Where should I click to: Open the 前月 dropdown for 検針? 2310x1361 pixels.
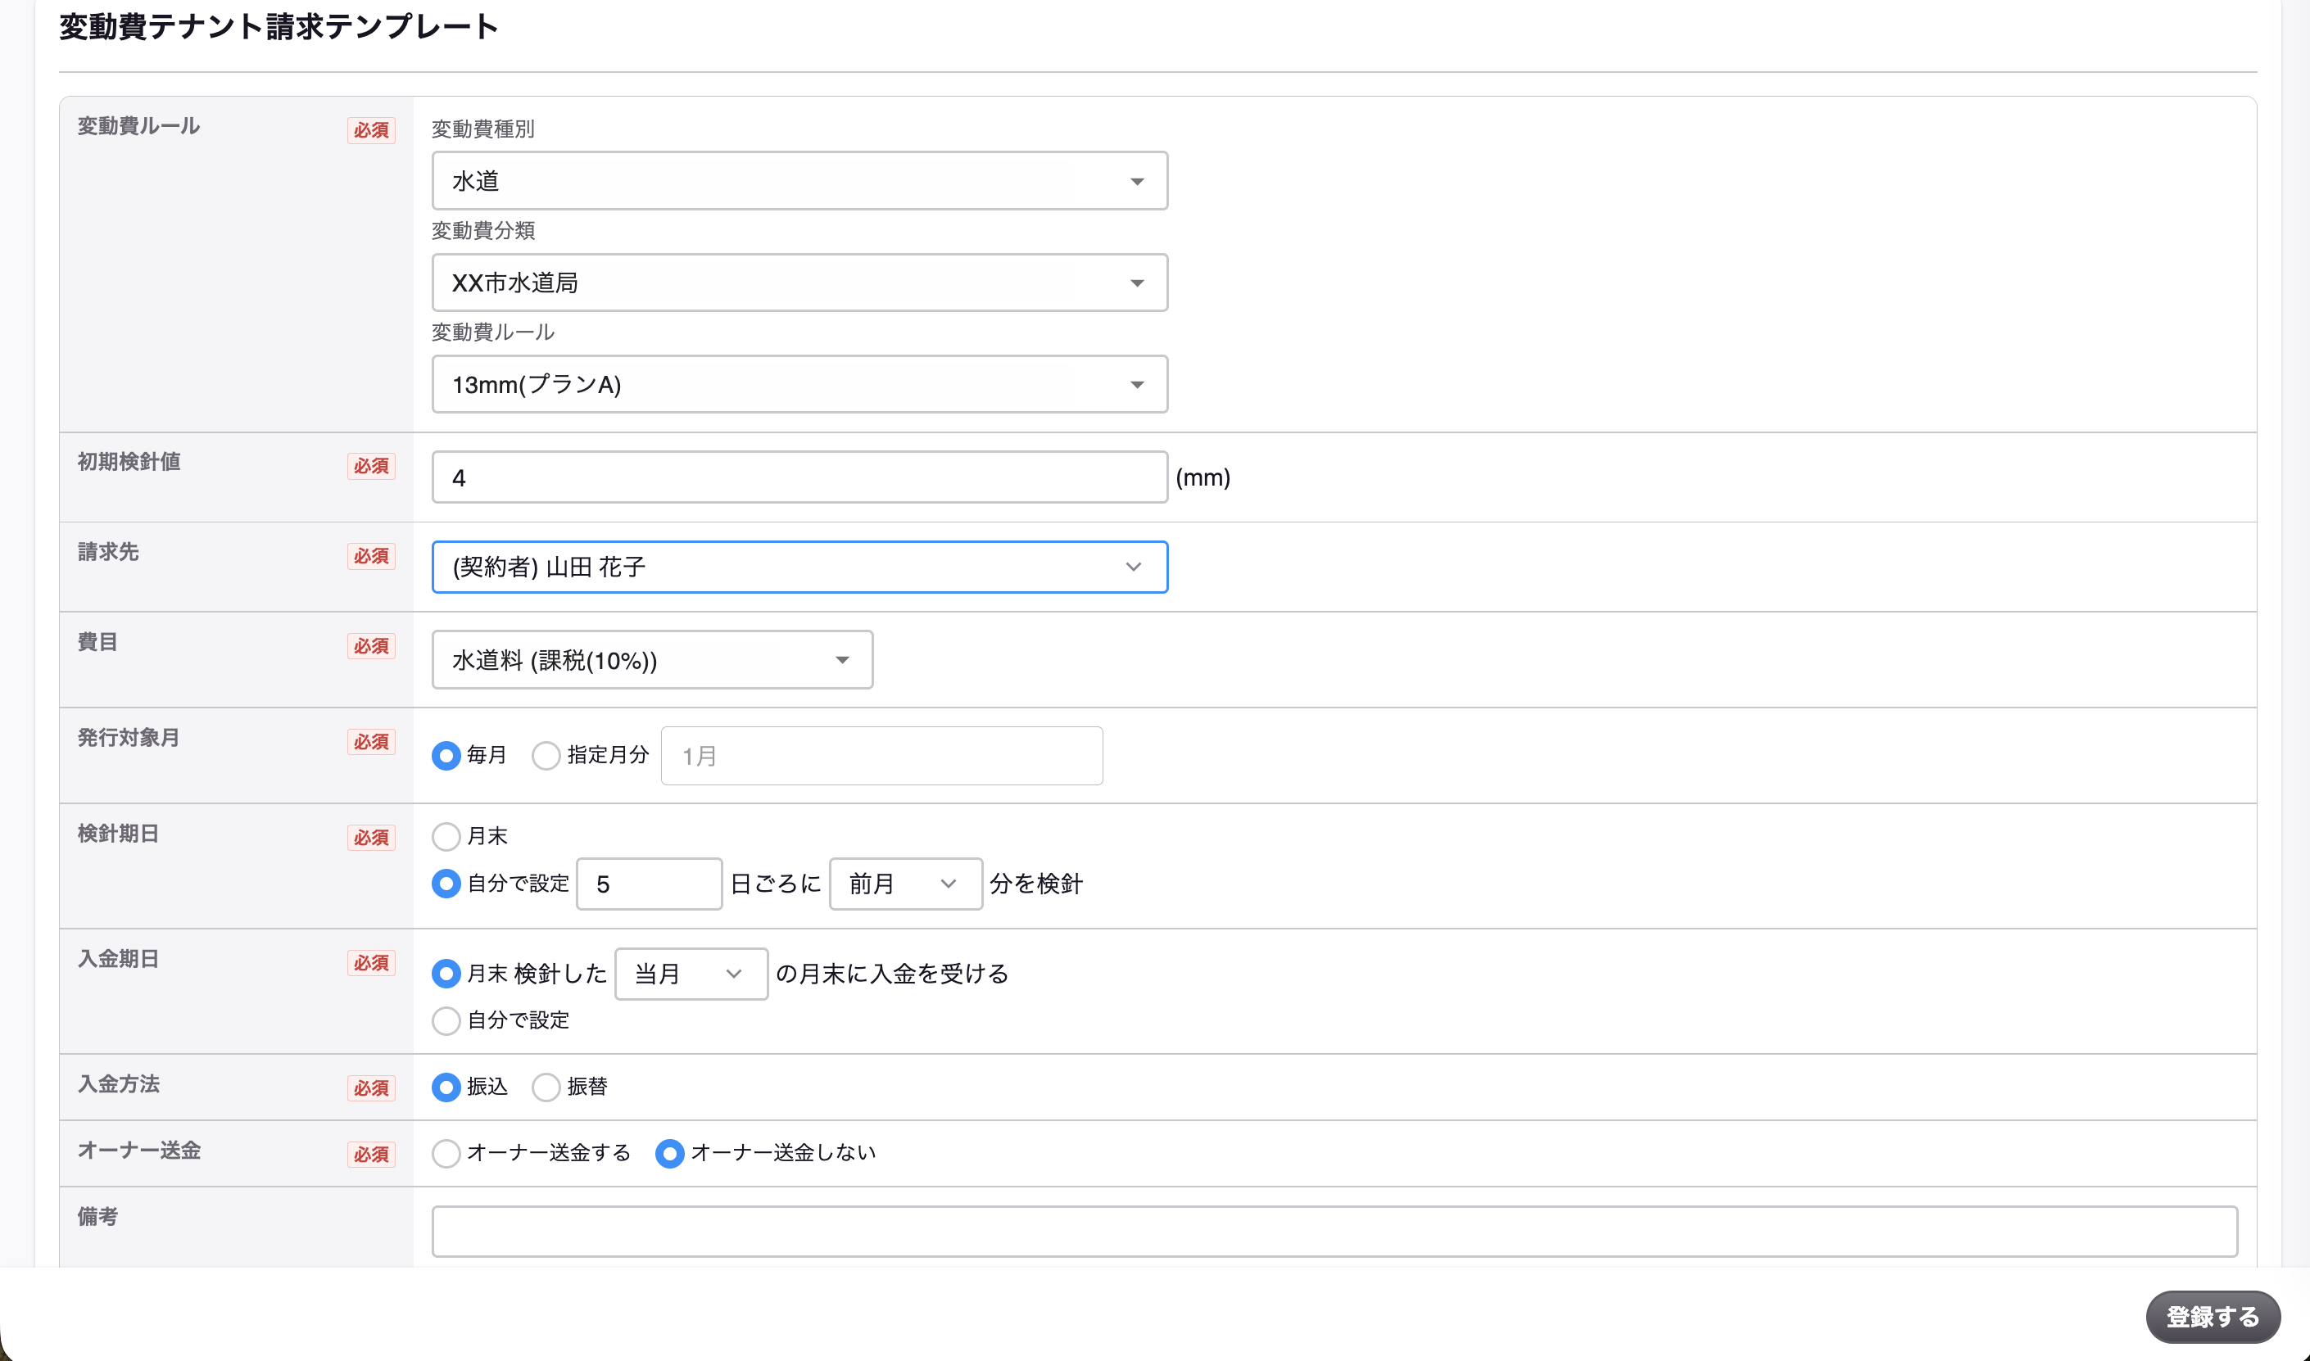pos(905,884)
